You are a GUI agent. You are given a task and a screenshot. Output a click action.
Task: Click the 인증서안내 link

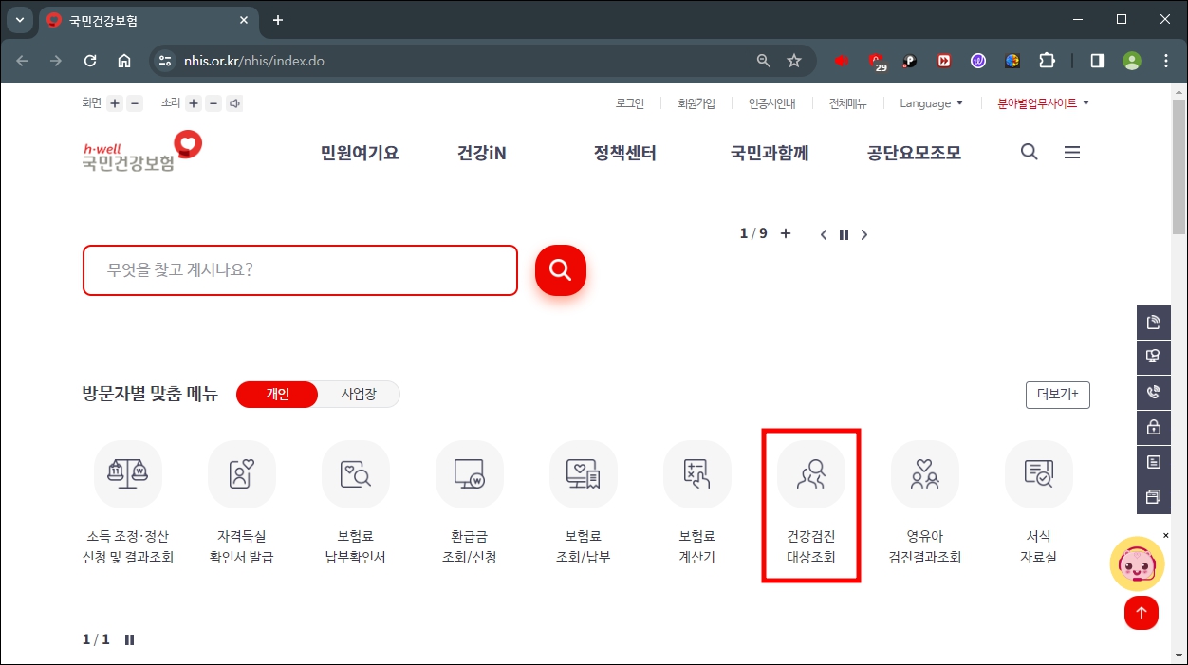[x=772, y=103]
